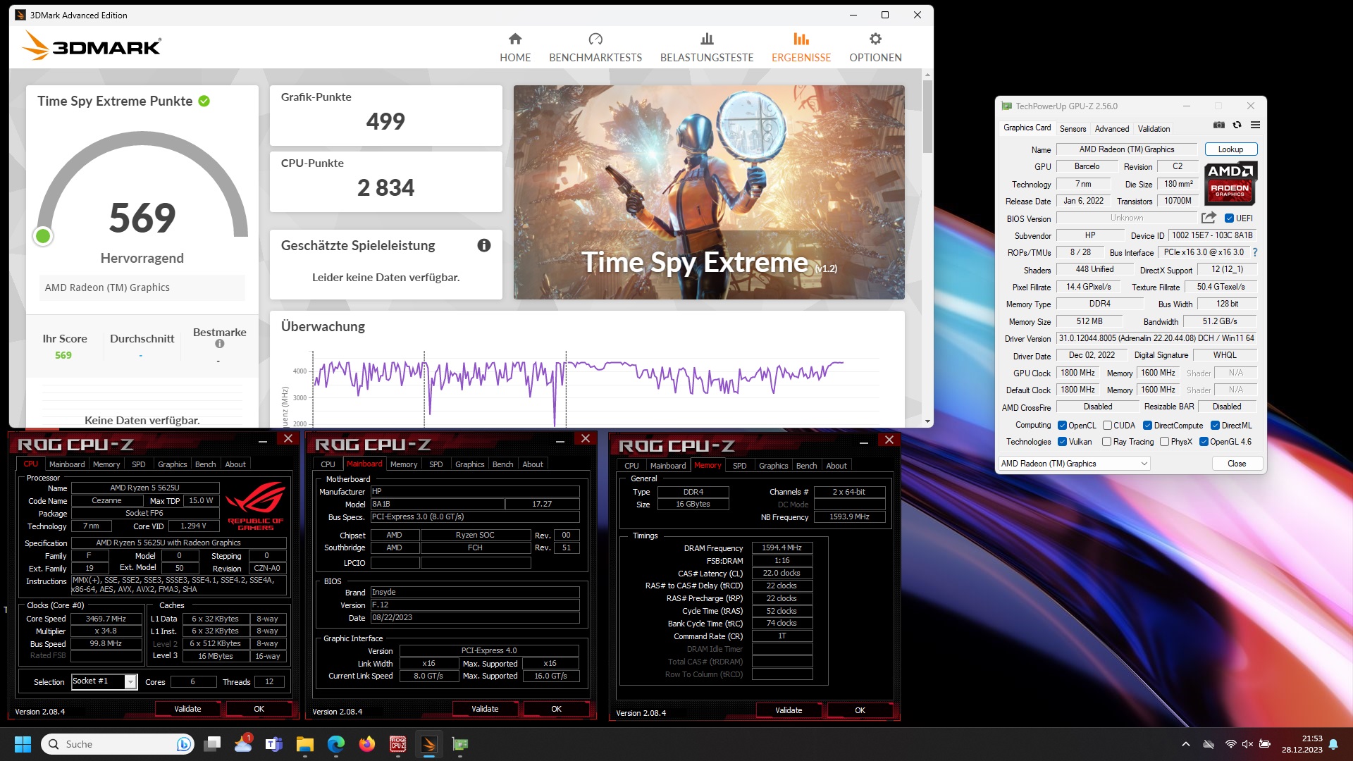Click the info icon beside Geschätzte Spieleleistung
The width and height of the screenshot is (1353, 761).
(x=484, y=245)
